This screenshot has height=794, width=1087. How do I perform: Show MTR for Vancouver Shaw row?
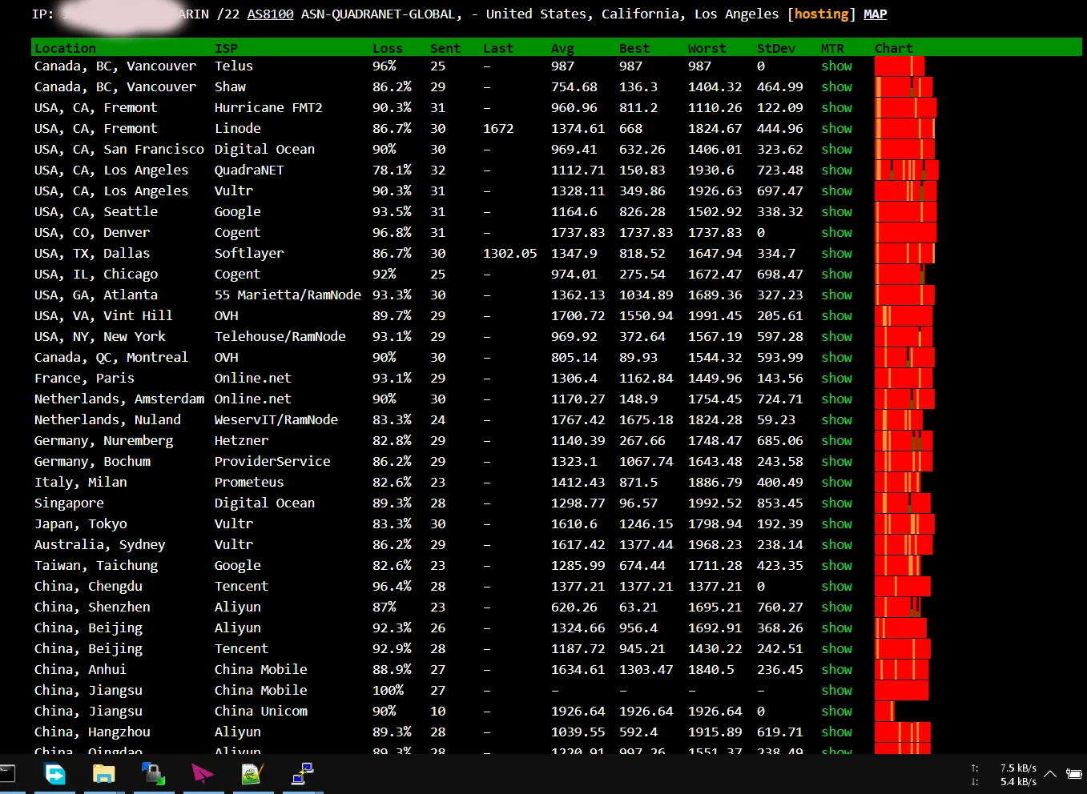point(836,87)
